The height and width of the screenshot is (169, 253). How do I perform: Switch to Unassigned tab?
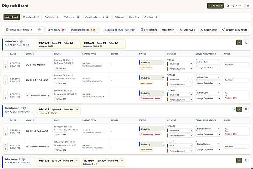[31, 17]
